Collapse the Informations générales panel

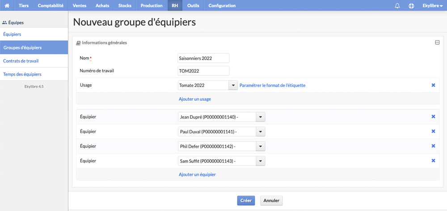pos(437,42)
